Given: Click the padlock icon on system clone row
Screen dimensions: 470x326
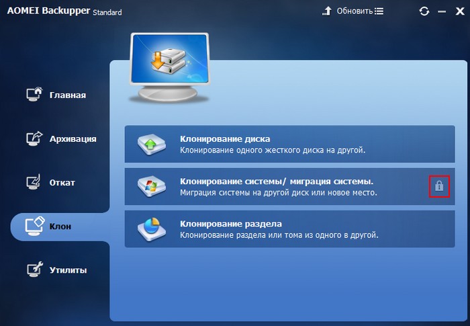Looking at the screenshot, I should pyautogui.click(x=438, y=186).
